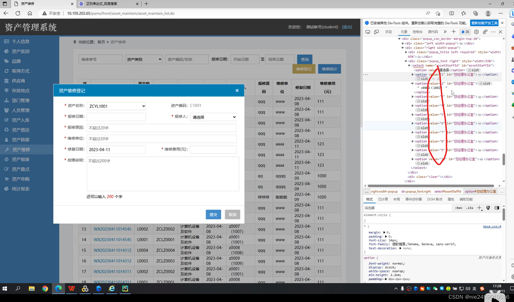This screenshot has width=514, height=302.
Task: Click the 退出 logout link
Action: click(x=347, y=27)
